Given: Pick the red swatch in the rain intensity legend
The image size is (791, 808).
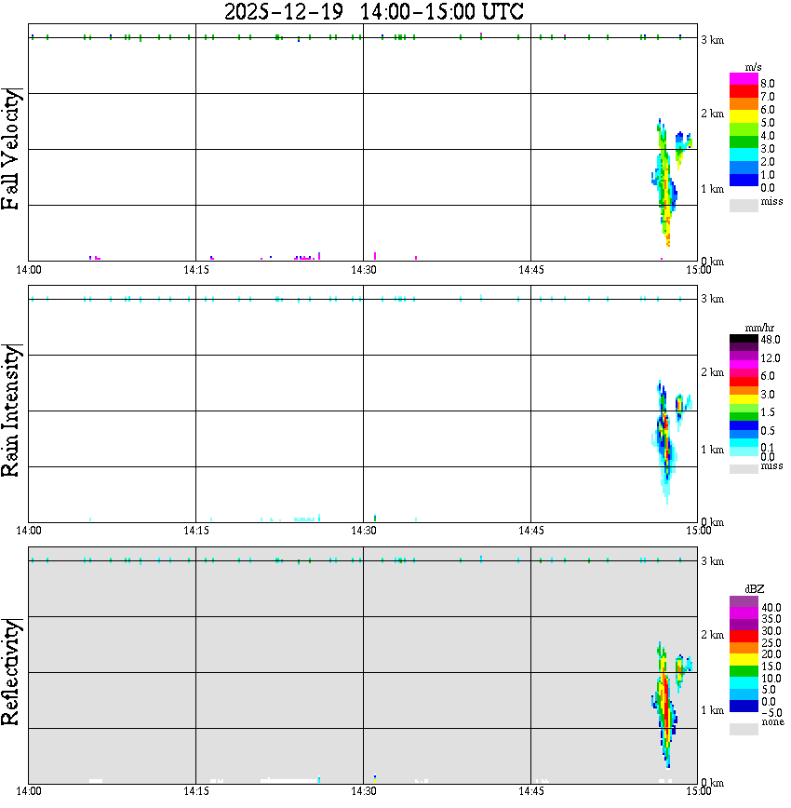Looking at the screenshot, I should [744, 382].
